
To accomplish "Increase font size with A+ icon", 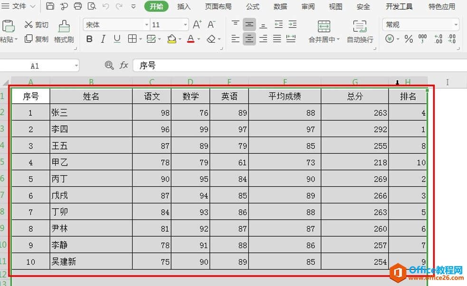I will click(x=197, y=25).
